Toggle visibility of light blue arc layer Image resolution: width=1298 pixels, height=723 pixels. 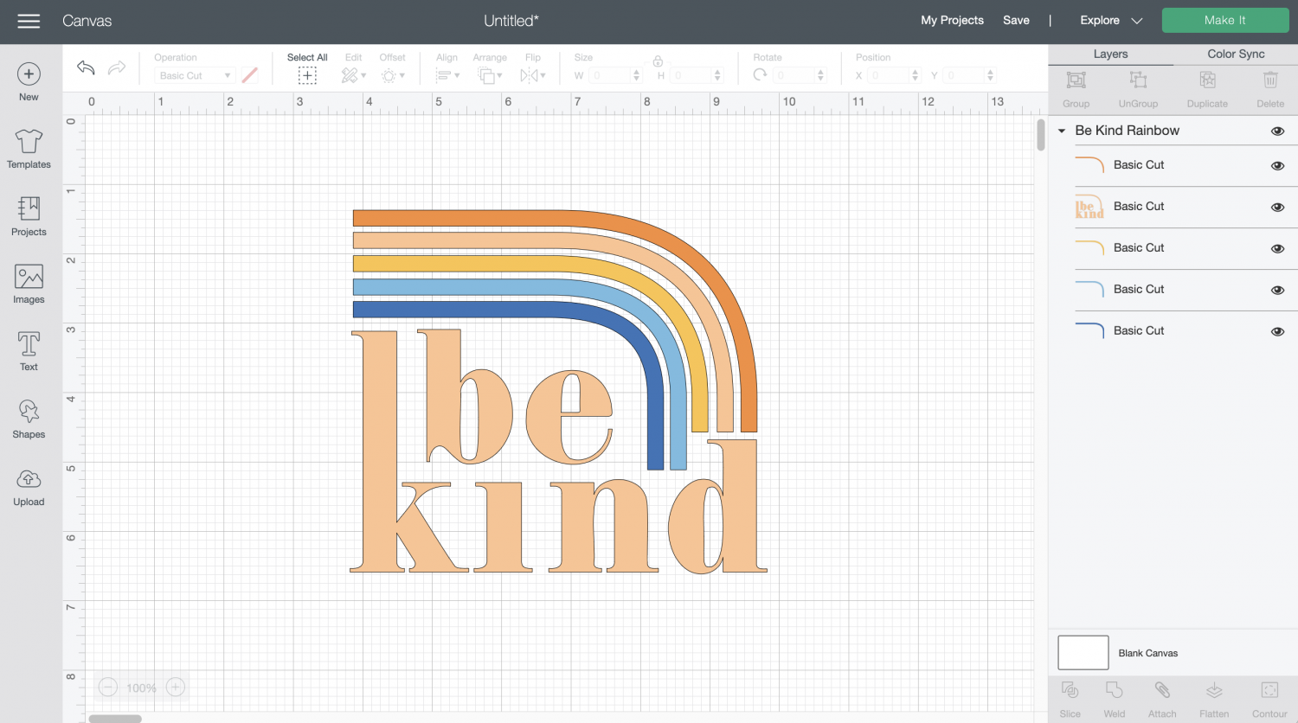(1277, 291)
